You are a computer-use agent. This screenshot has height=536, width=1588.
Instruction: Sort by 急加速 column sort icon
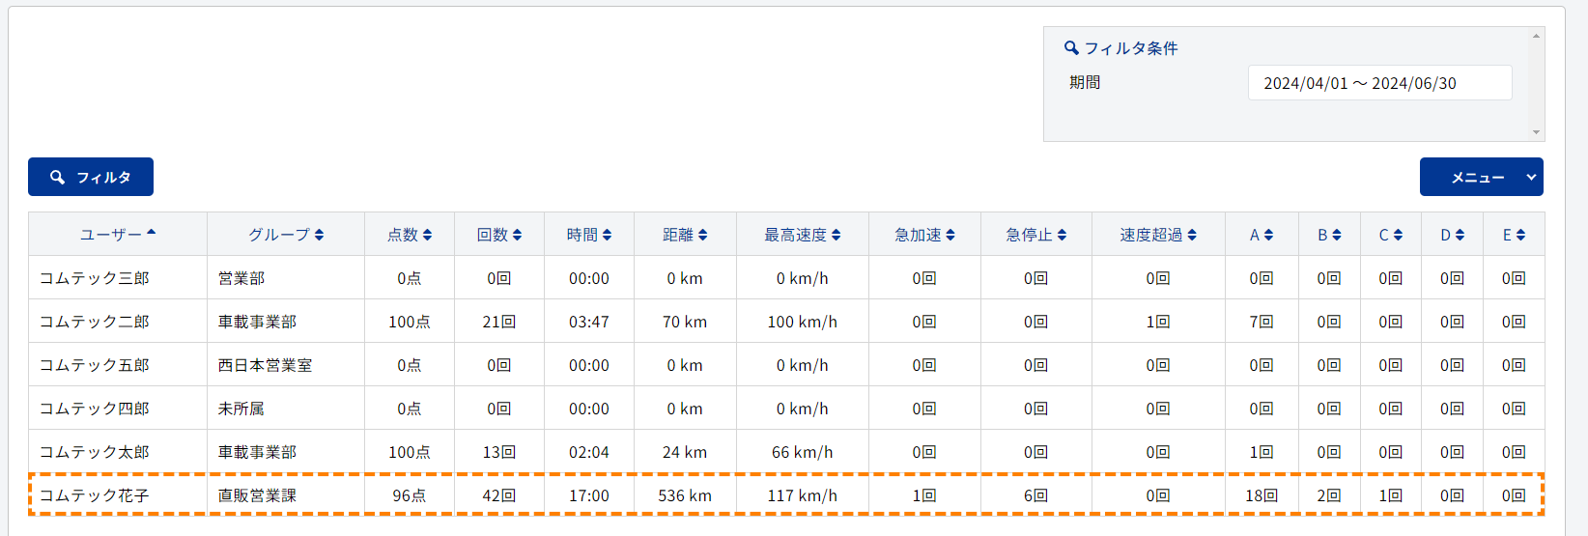coord(950,235)
